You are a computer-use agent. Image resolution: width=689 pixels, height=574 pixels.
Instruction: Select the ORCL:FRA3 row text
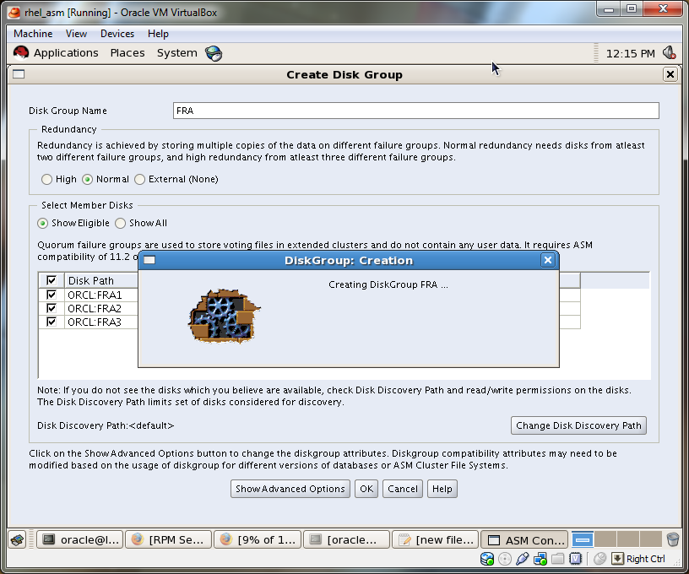pyautogui.click(x=95, y=322)
